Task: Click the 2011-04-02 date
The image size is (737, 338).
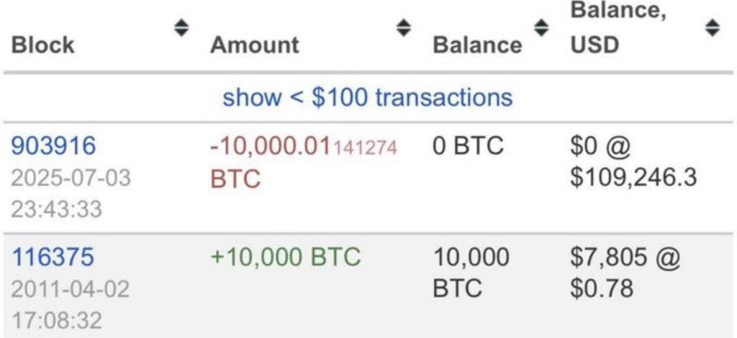Action: click(x=71, y=289)
